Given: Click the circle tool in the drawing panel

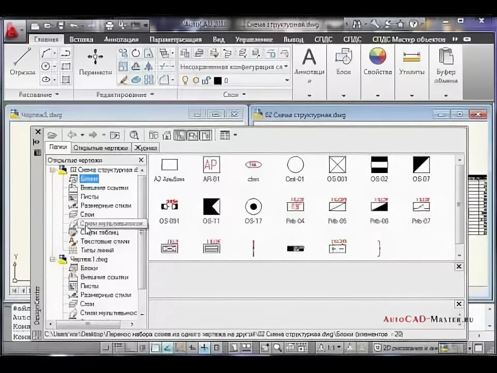Looking at the screenshot, I should pos(46,66).
